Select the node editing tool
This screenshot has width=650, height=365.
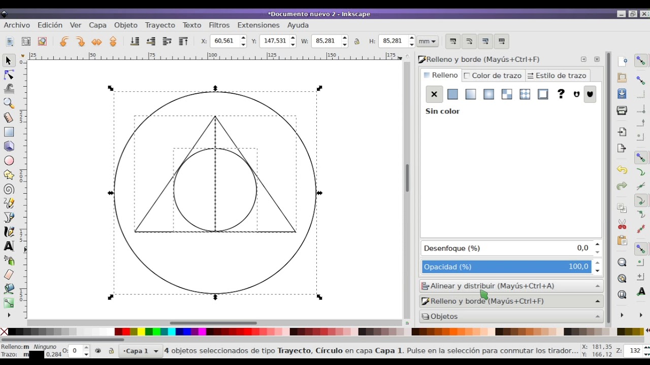coord(9,75)
